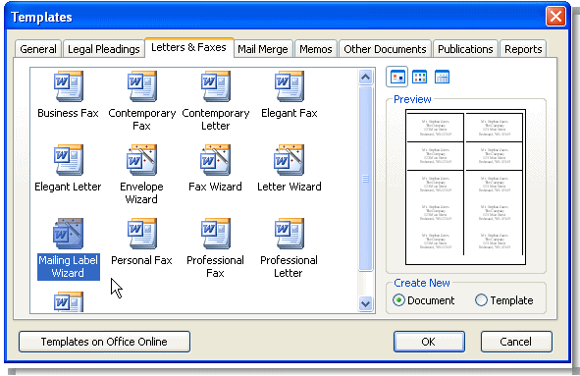
Task: Select the Professional Letter template icon
Action: click(290, 233)
